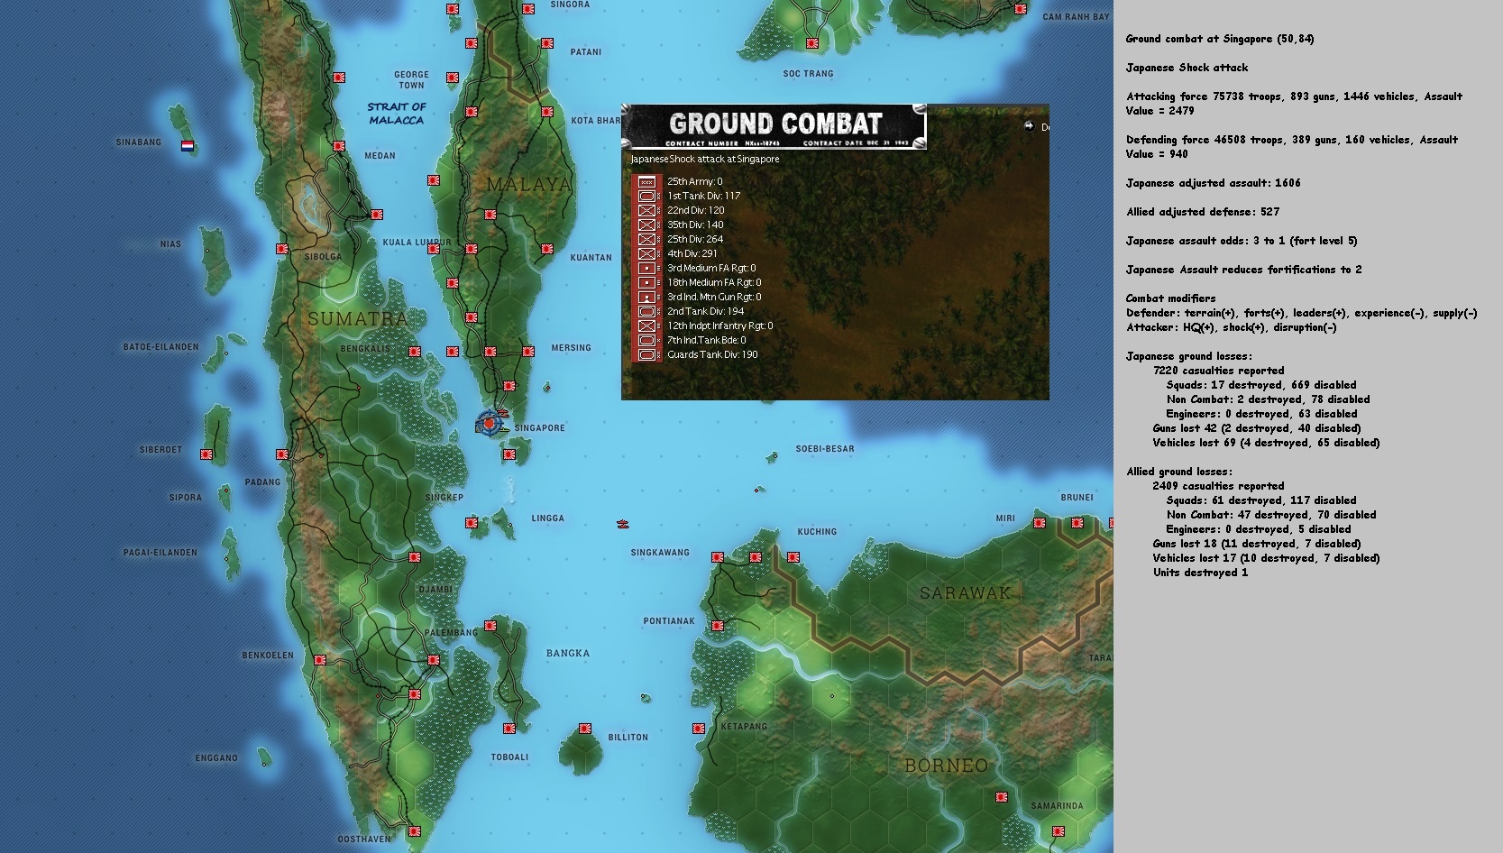This screenshot has height=853, width=1503.
Task: Select the 35th Div infantry icon
Action: click(646, 225)
